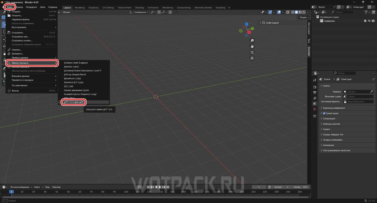Open the View Layer properties tab icon
Screen dimensions: 377x203
point(315,98)
